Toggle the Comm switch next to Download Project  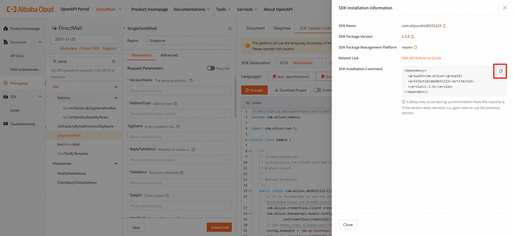point(317,90)
